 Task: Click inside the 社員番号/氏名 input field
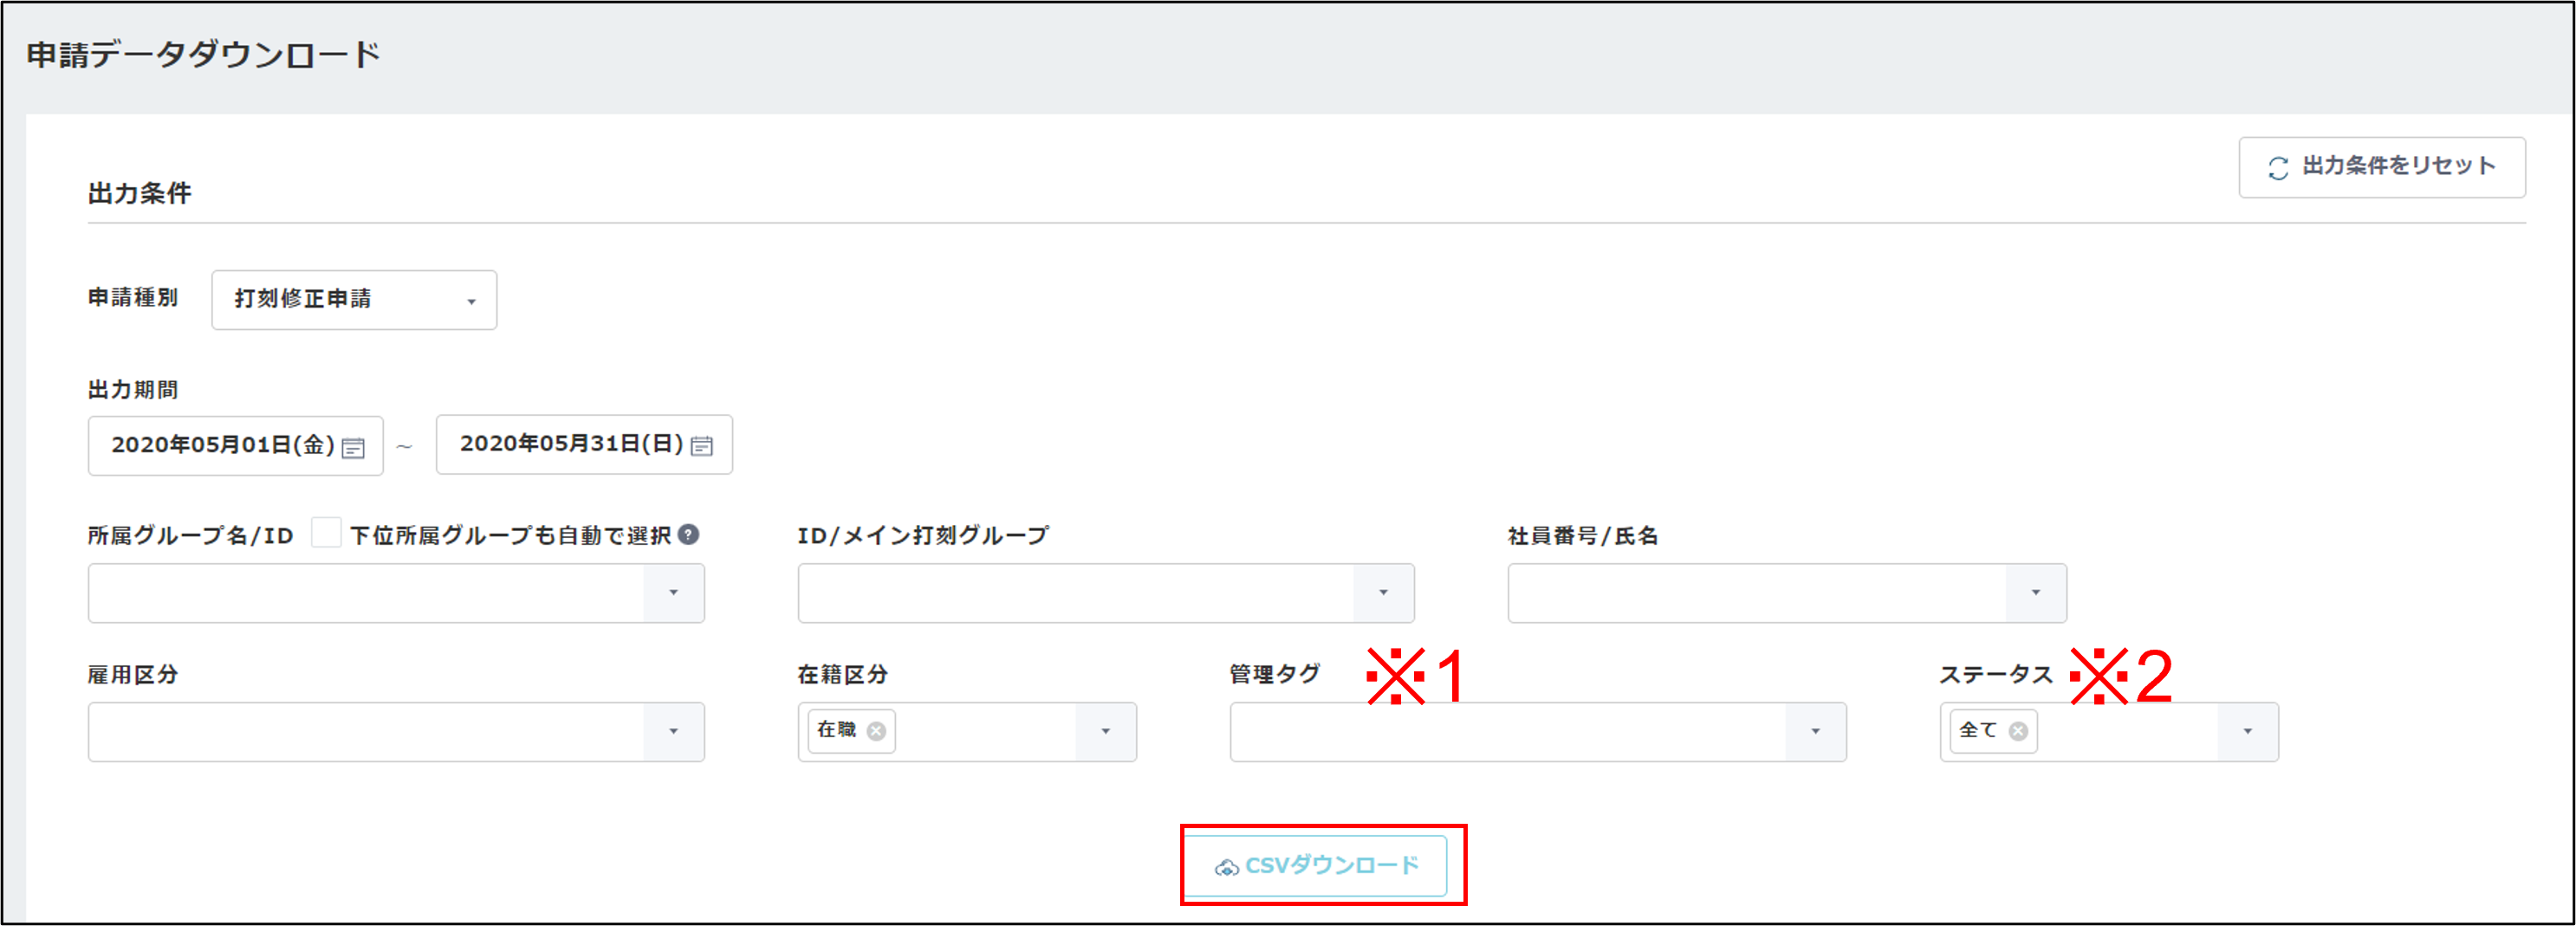click(x=1756, y=593)
